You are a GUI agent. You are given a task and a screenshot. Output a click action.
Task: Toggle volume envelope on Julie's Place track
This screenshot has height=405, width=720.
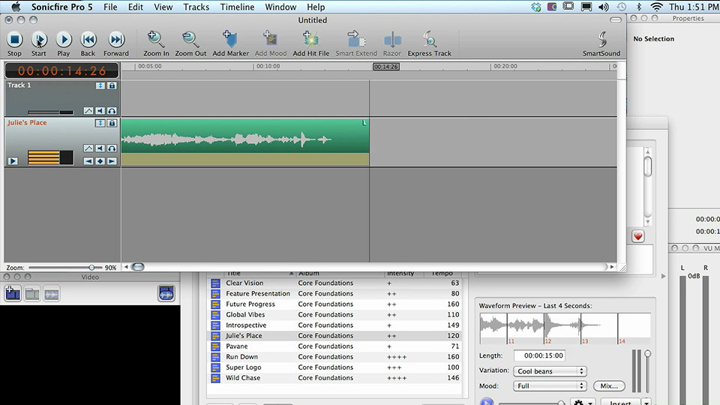pyautogui.click(x=88, y=148)
